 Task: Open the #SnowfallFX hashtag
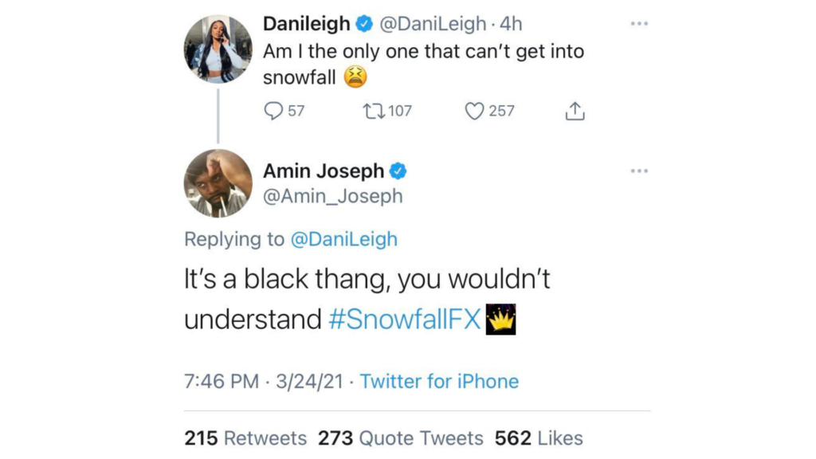(404, 320)
